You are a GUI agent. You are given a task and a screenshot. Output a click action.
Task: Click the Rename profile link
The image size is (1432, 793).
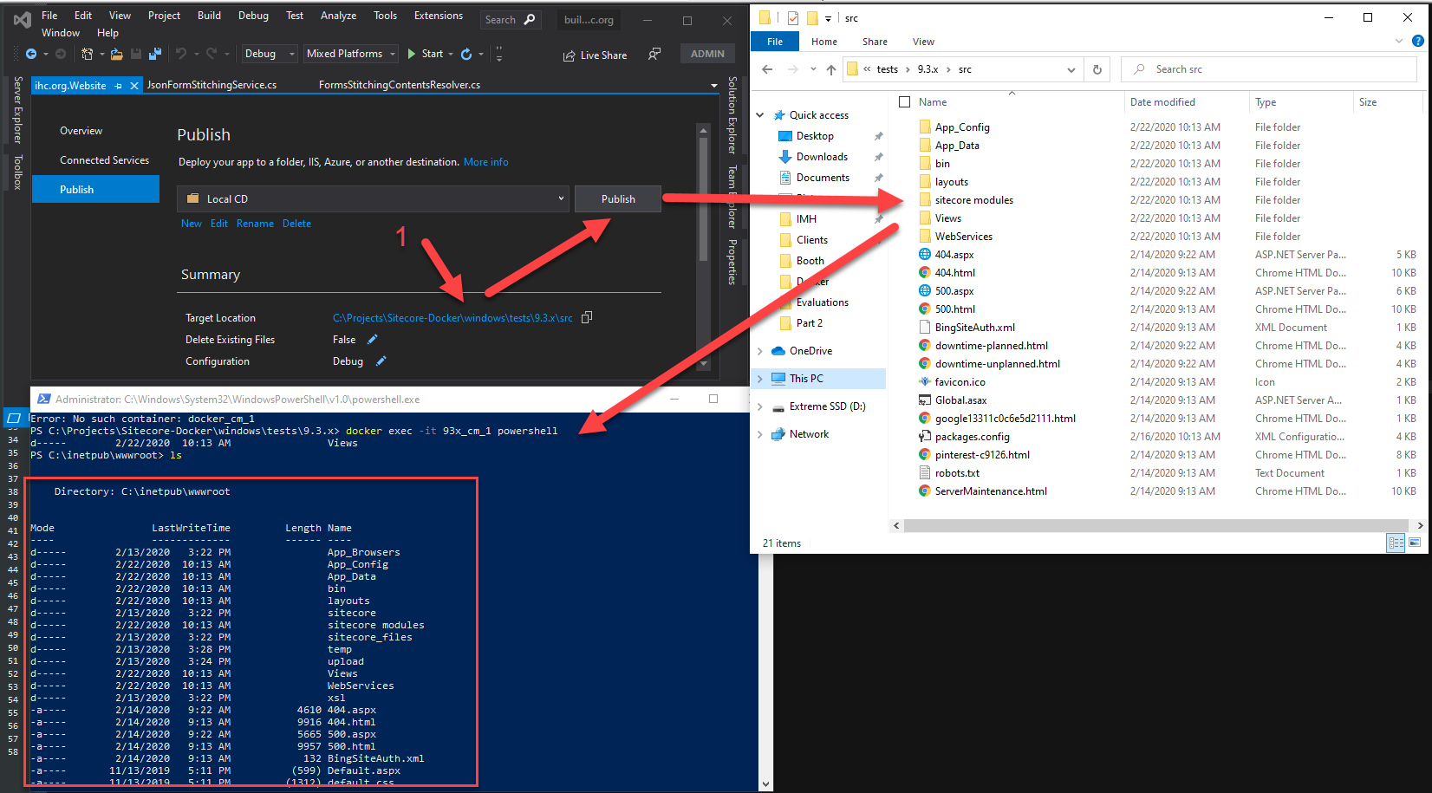(x=255, y=224)
